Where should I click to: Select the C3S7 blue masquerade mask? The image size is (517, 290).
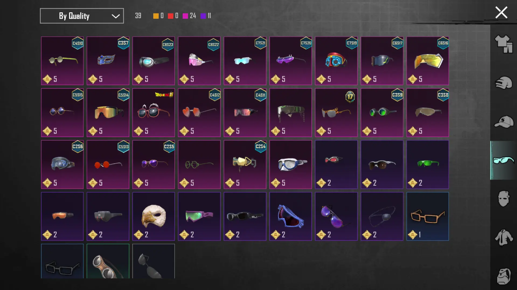(108, 61)
